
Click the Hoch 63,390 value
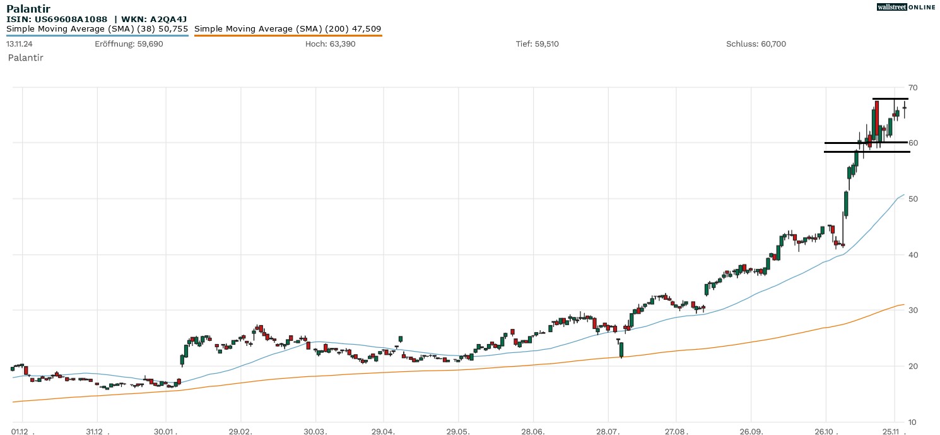[330, 44]
